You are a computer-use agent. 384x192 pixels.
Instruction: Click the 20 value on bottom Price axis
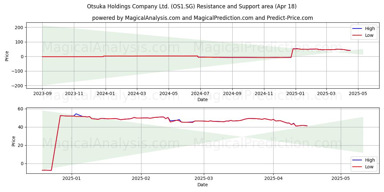coord(20,145)
